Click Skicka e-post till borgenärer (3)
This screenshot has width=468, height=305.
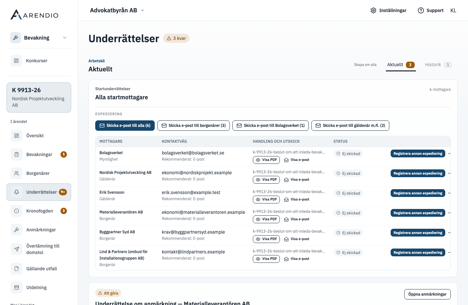193,126
